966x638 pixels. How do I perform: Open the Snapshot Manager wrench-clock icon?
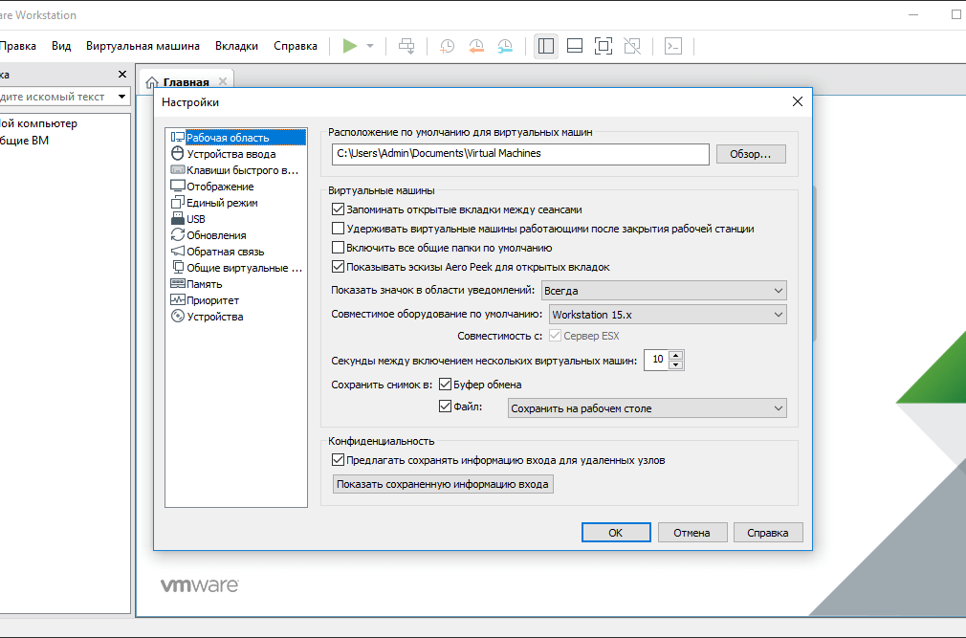tap(505, 46)
